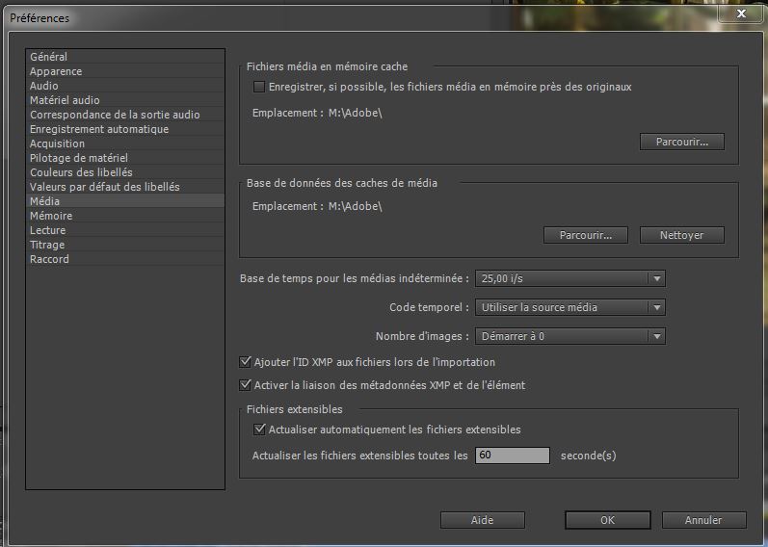The height and width of the screenshot is (547, 768).
Task: Click the Nettoyer button
Action: click(682, 235)
